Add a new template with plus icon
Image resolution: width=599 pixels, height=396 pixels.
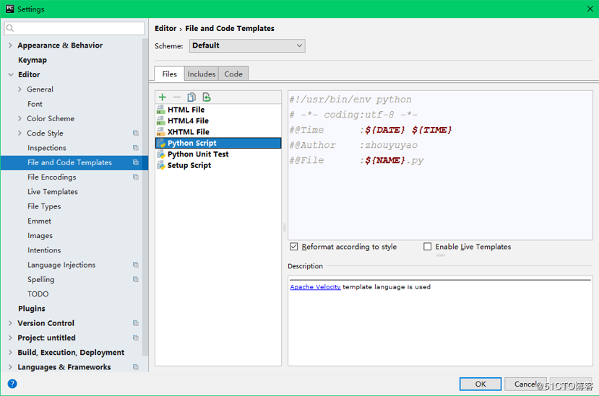click(x=163, y=97)
